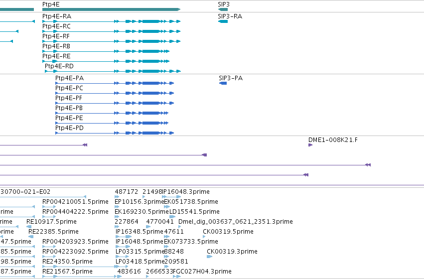The image size is (424, 279).
Task: Select the RP004203923.5prime label
Action: pos(75,242)
